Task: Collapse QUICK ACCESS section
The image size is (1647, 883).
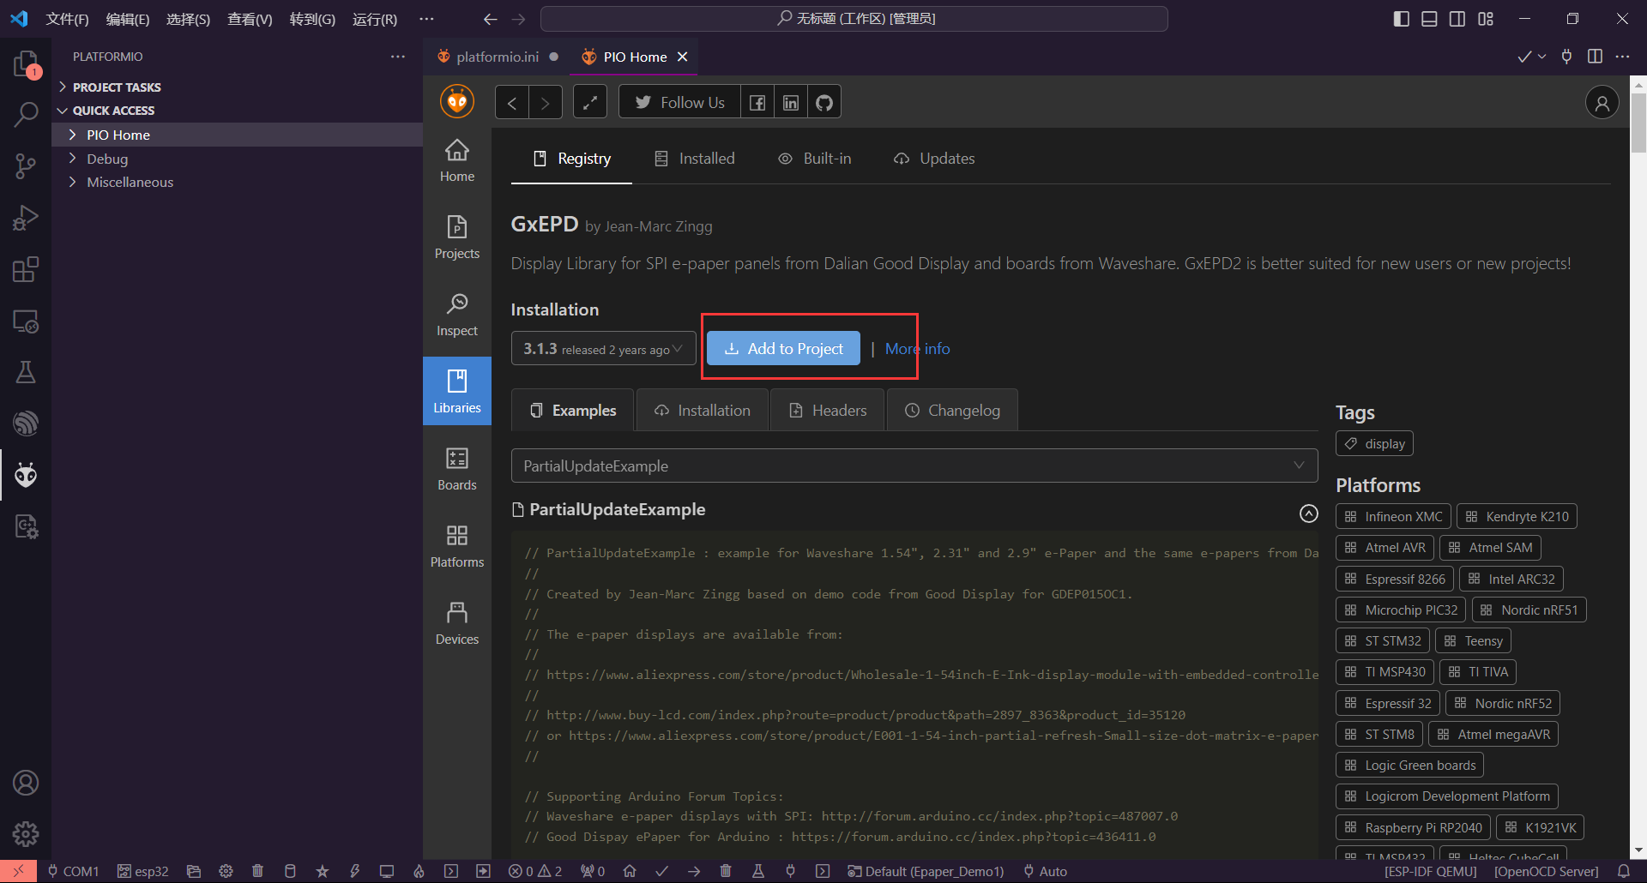Action: point(237,111)
